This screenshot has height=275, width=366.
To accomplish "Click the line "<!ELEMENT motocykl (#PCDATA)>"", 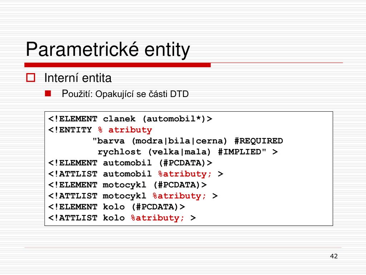I will tap(128, 185).
